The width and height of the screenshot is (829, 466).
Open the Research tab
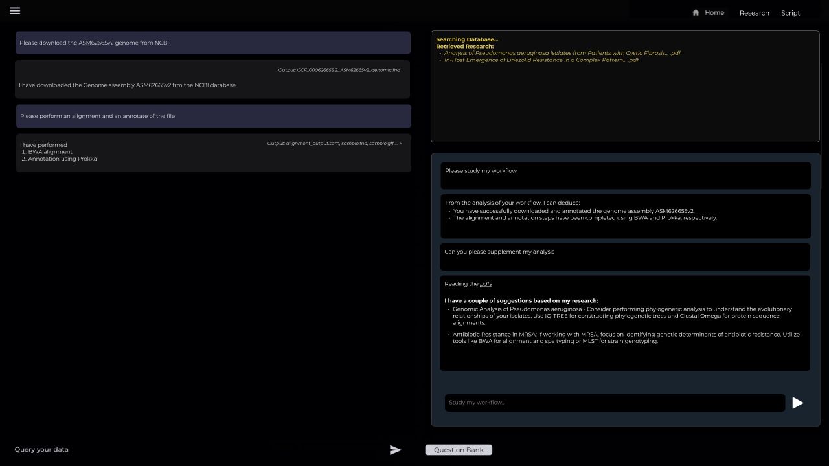[x=754, y=13]
